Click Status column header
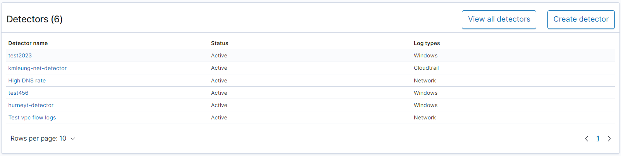Screen dimensions: 621x156 coord(220,43)
